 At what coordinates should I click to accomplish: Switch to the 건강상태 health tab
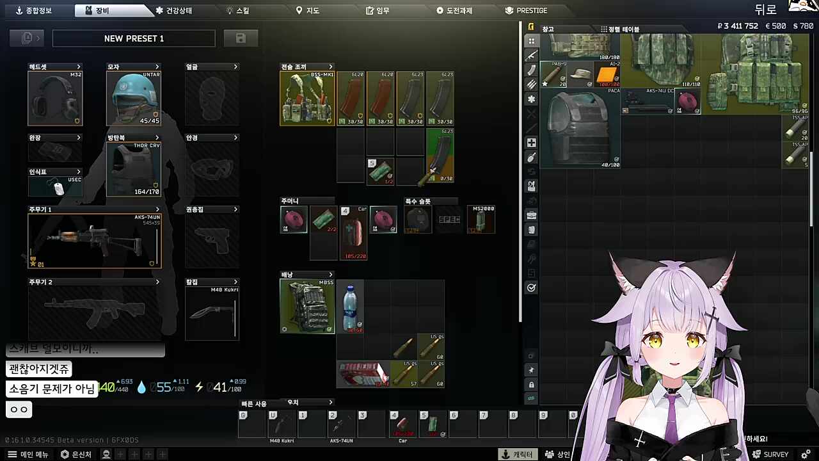(174, 10)
